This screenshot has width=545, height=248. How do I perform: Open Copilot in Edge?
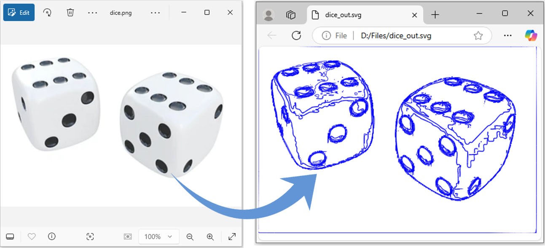coord(531,35)
